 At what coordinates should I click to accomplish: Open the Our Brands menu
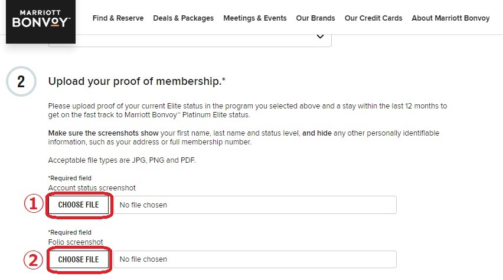(315, 18)
